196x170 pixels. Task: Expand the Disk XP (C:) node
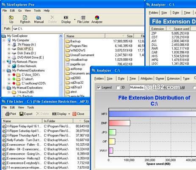(x=9, y=49)
